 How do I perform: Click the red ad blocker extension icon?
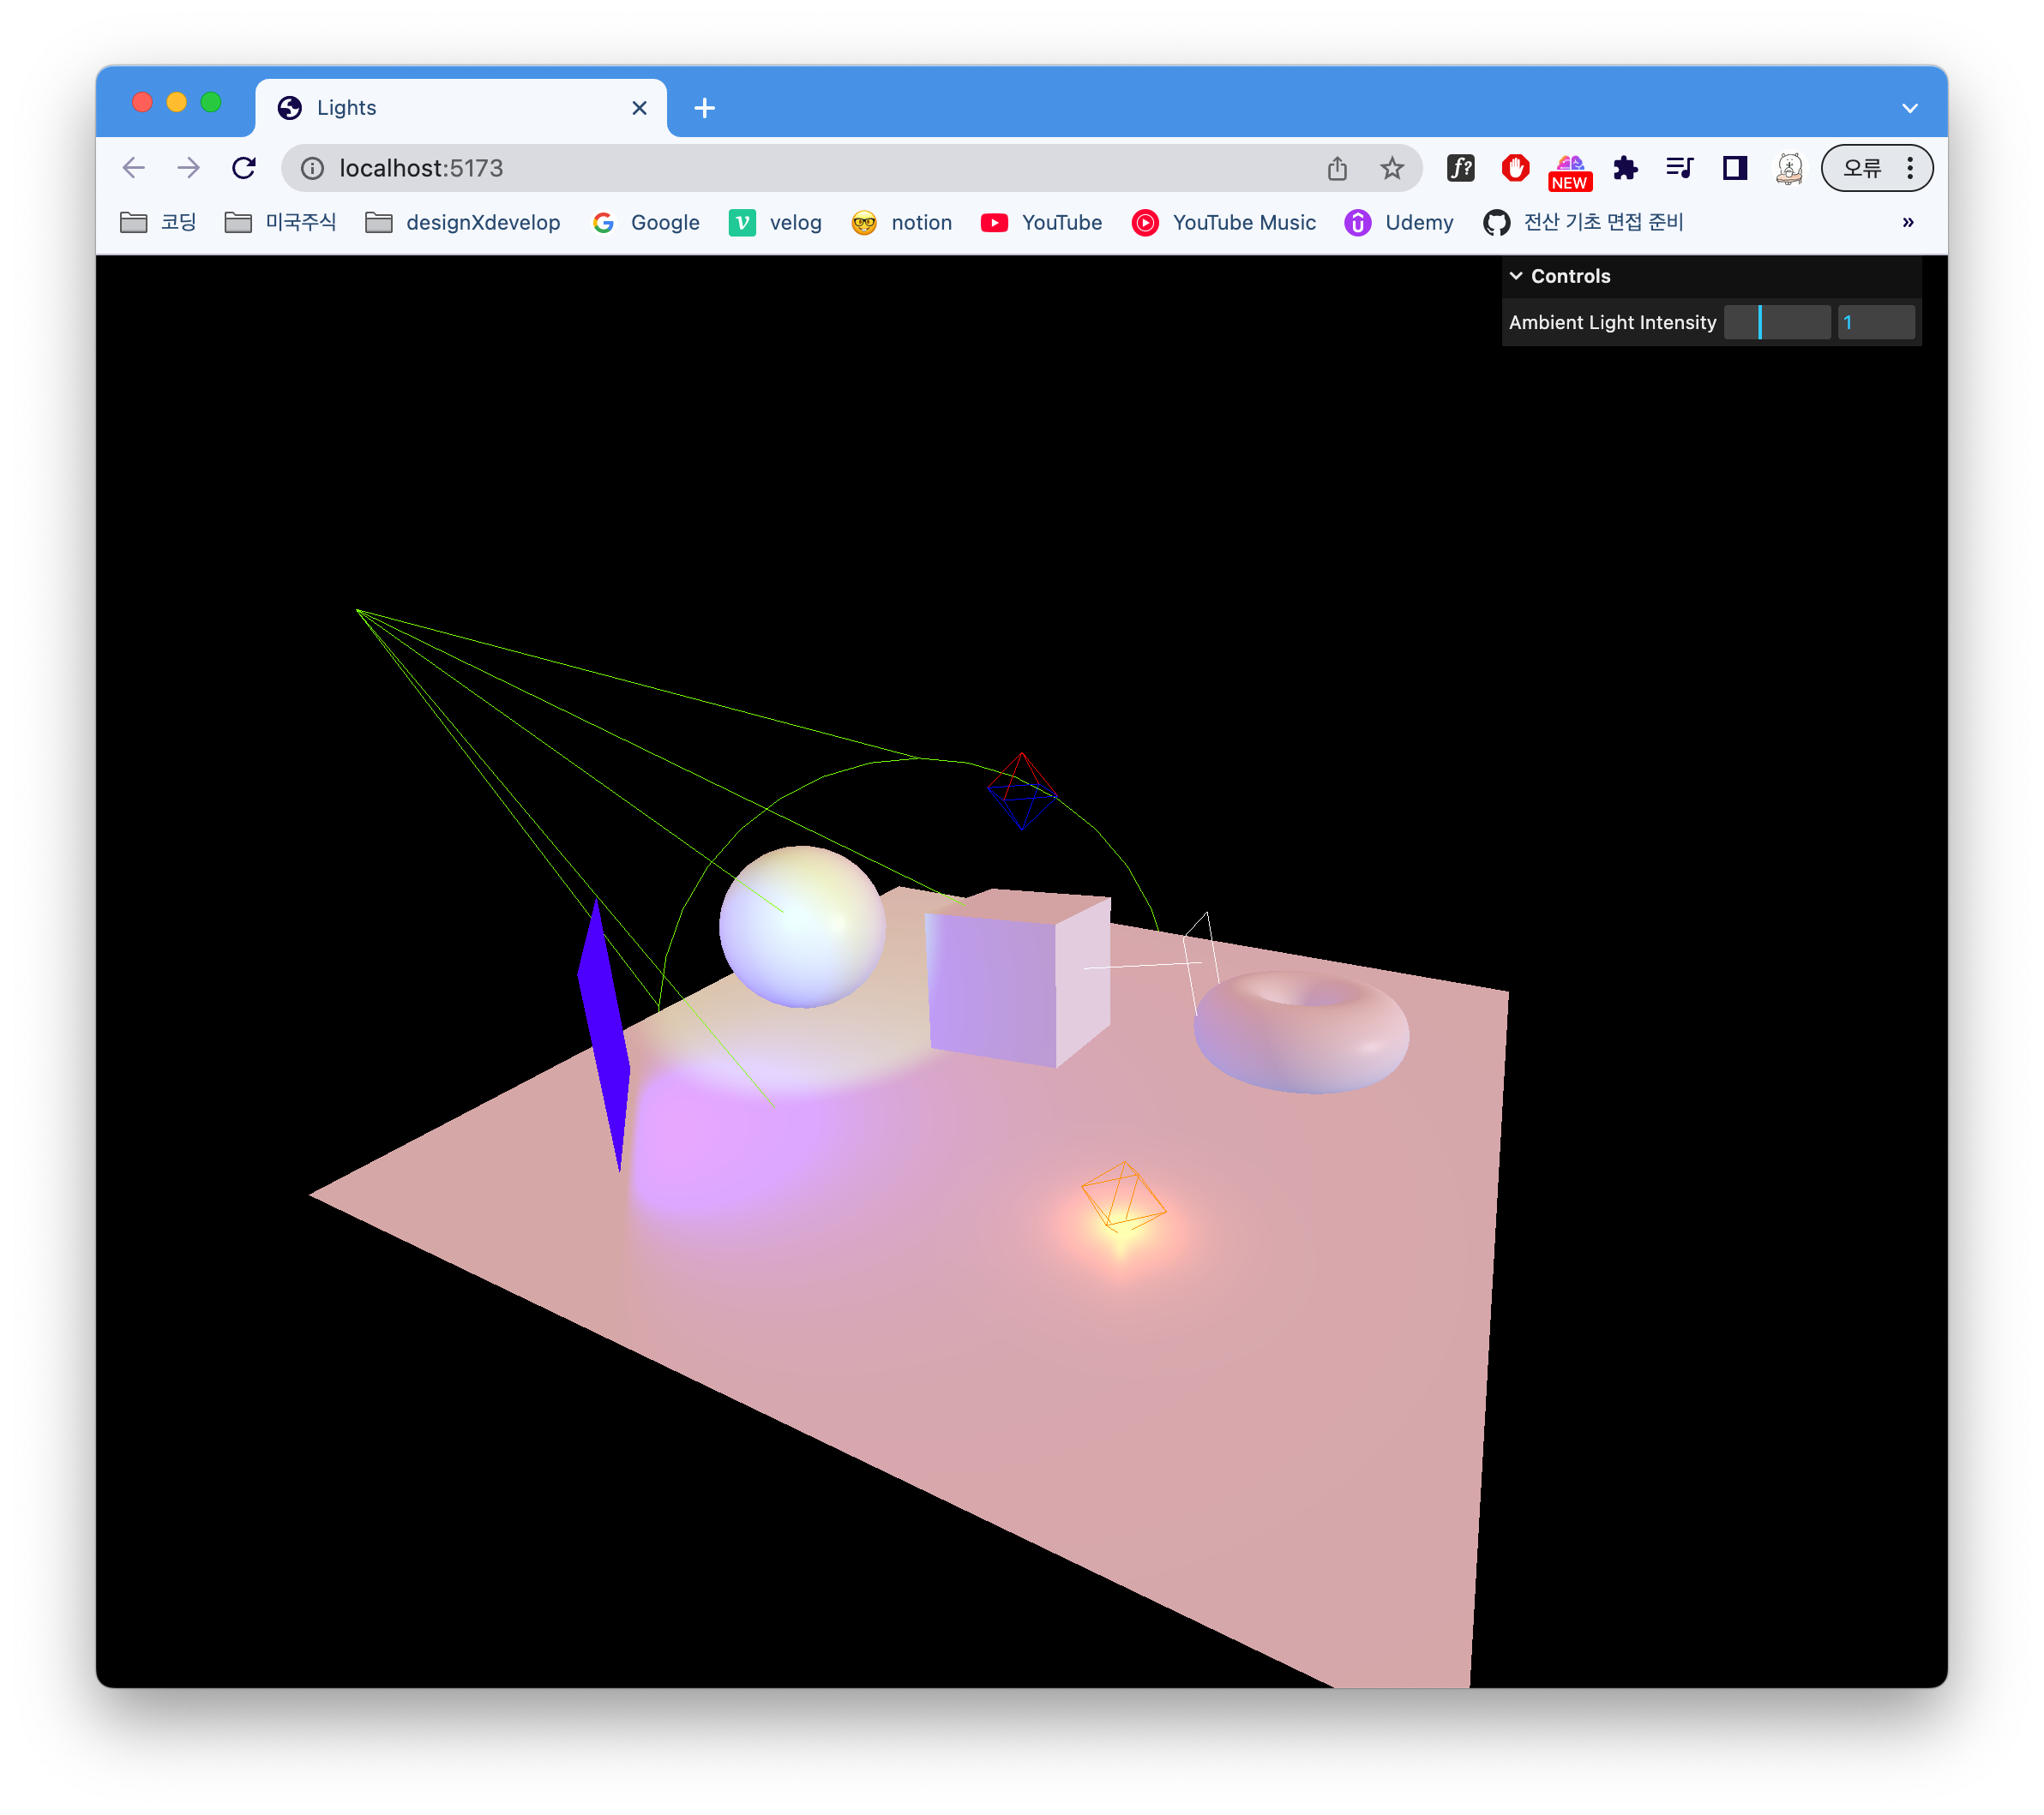pyautogui.click(x=1515, y=168)
